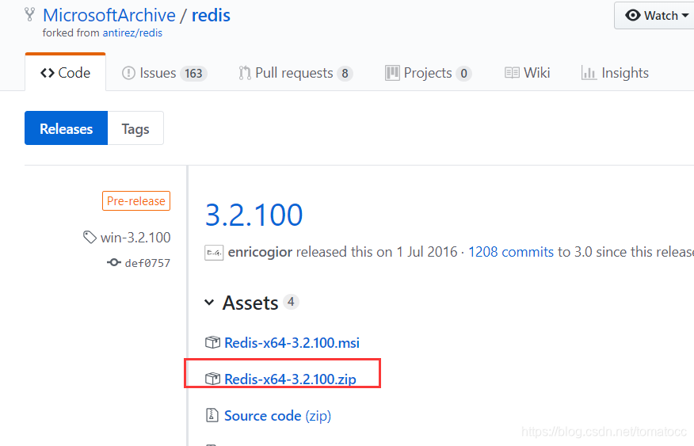The width and height of the screenshot is (694, 446).
Task: Click the Pull requests count badge 8
Action: point(345,74)
